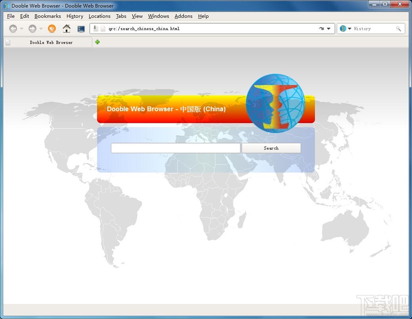
Task: Open the Back history dropdown arrow
Action: (22, 28)
